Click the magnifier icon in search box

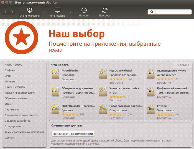click(152, 12)
